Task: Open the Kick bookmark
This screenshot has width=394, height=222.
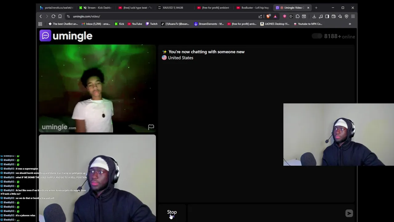Action: (119, 24)
